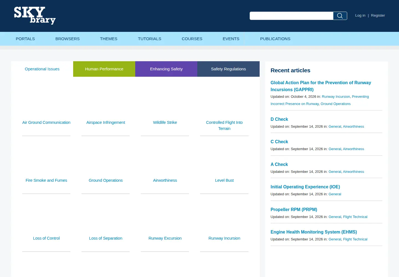This screenshot has height=277, width=399.
Task: Open the PUBLICATIONS menu
Action: tap(275, 39)
